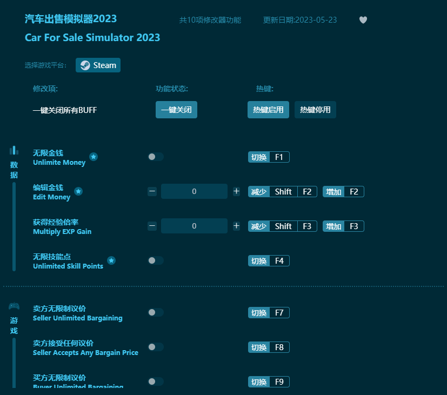The width and height of the screenshot is (447, 395).
Task: Increase Edit Money value with plus button
Action: point(236,191)
